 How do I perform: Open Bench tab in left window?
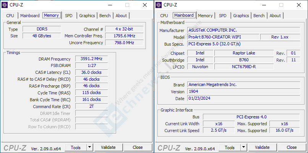tap(105, 16)
